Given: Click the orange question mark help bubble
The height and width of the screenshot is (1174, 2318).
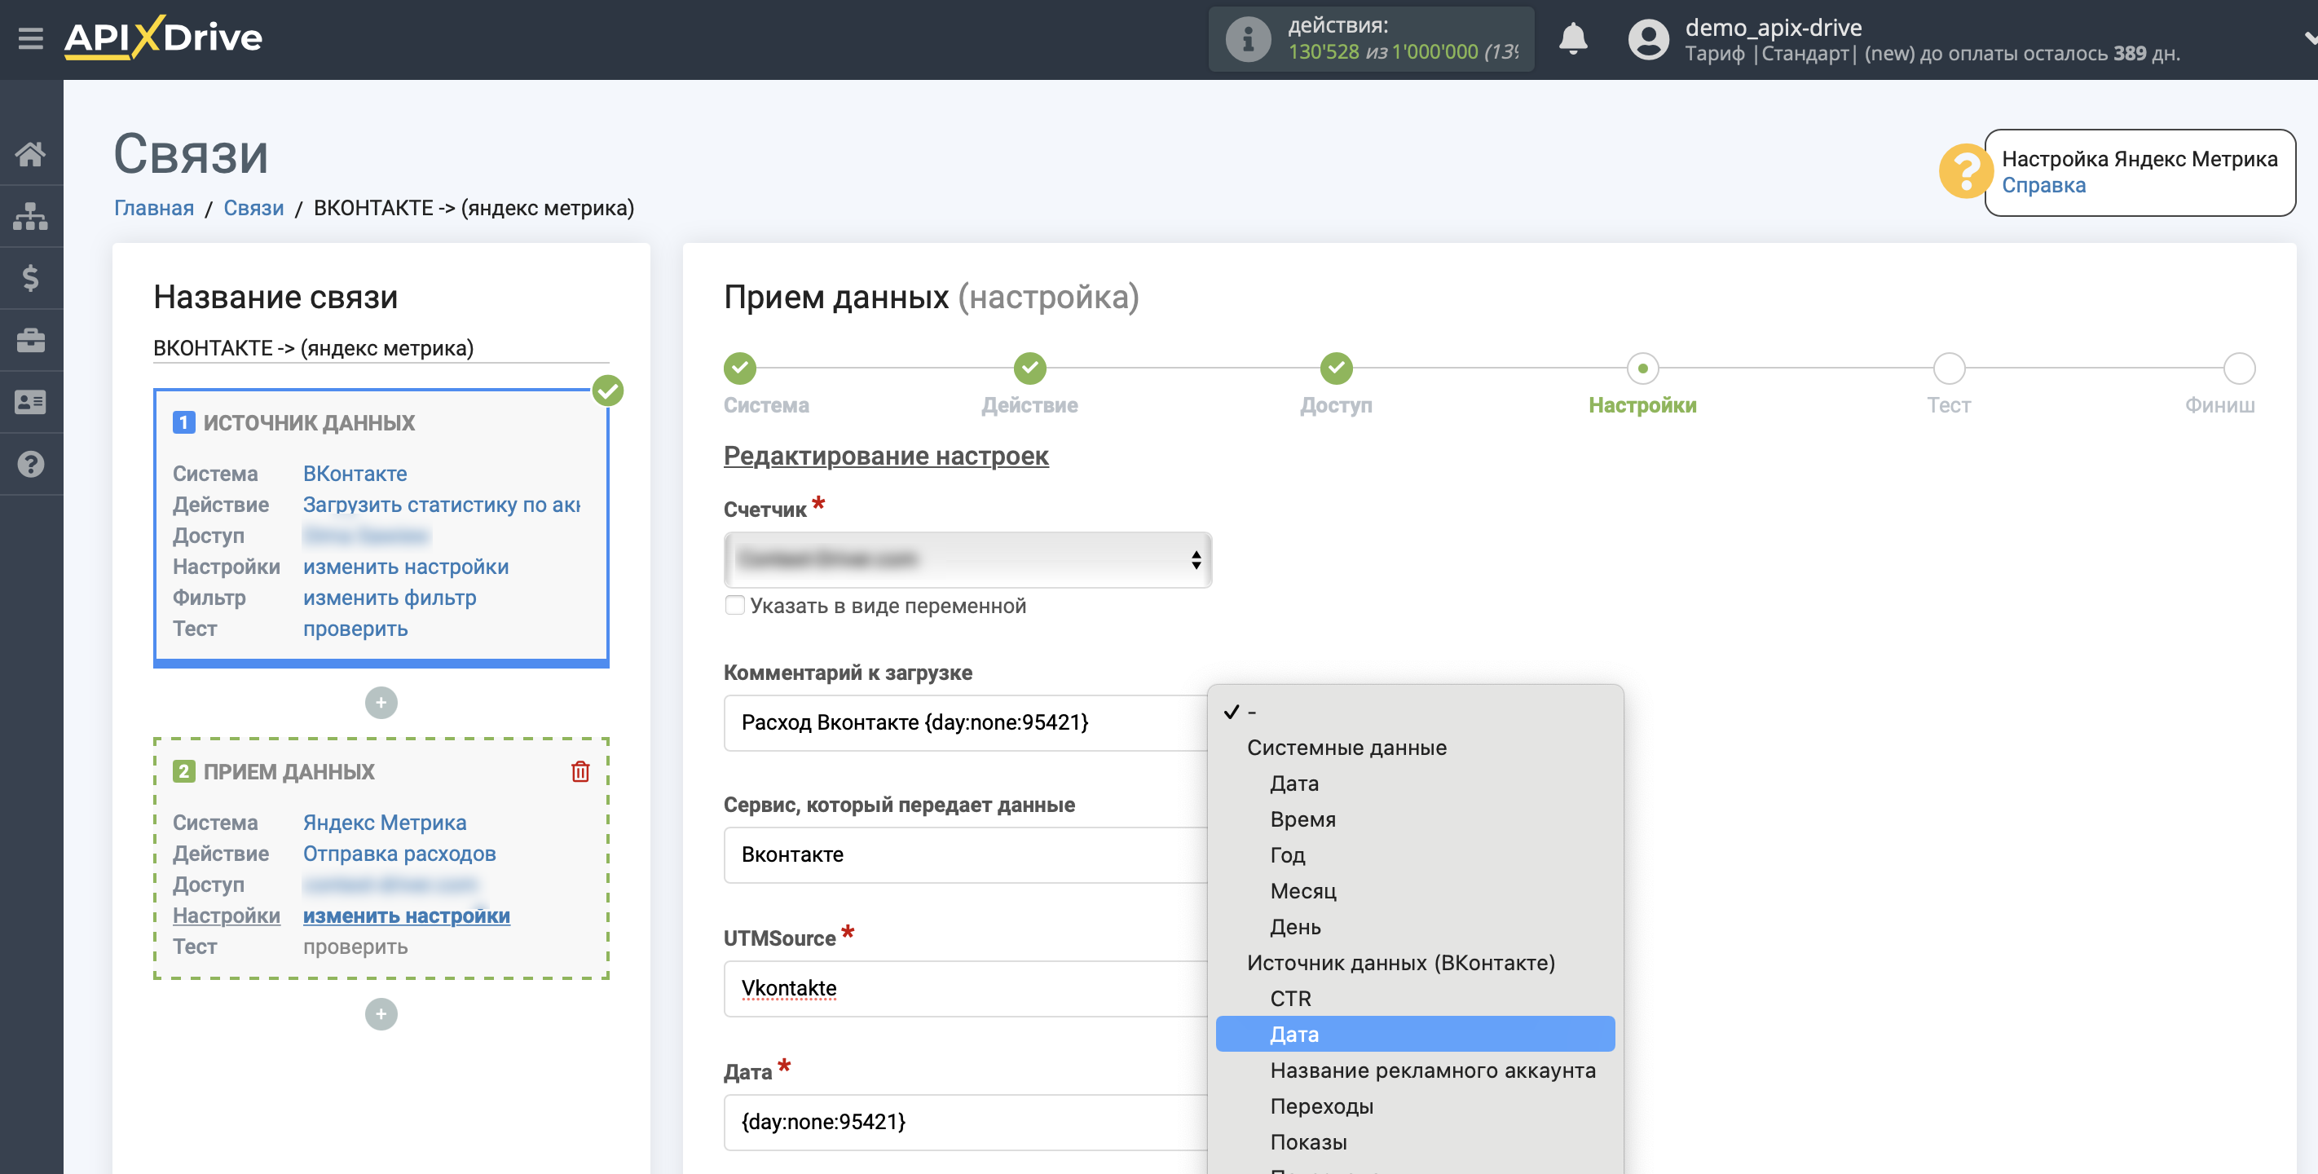Looking at the screenshot, I should (1965, 171).
